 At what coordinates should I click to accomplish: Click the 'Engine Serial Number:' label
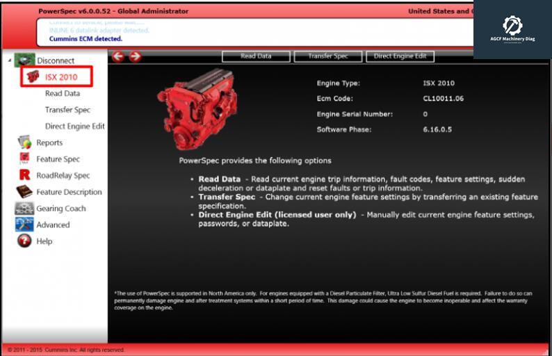(355, 114)
